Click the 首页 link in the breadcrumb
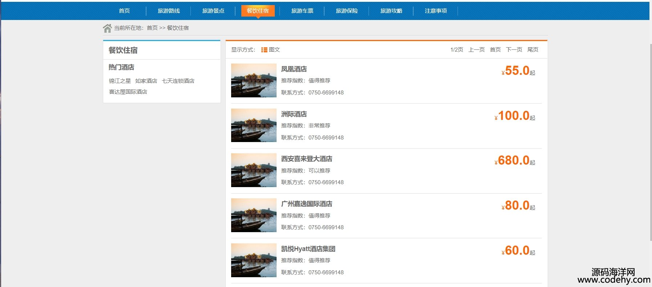652x287 pixels. click(x=152, y=28)
